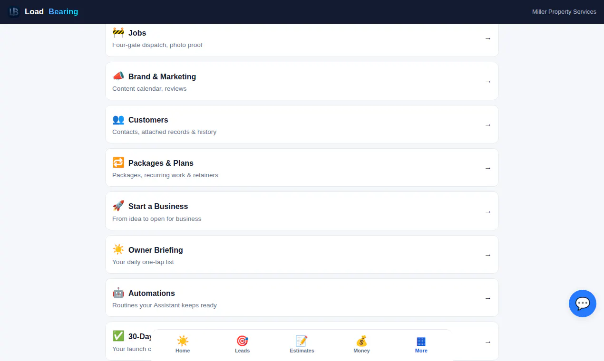
Task: Click Miller Property Services account name
Action: [564, 12]
